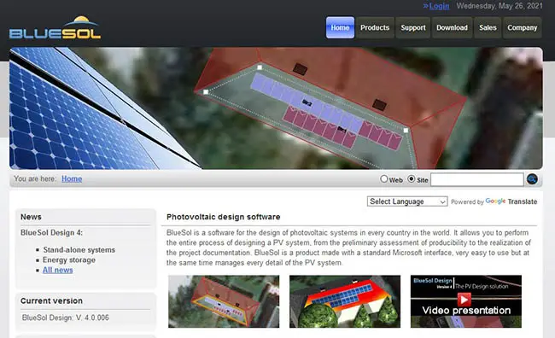Image resolution: width=555 pixels, height=338 pixels.
Task: Click the 'BlueSol Design 4:' news heading
Action: (x=51, y=232)
